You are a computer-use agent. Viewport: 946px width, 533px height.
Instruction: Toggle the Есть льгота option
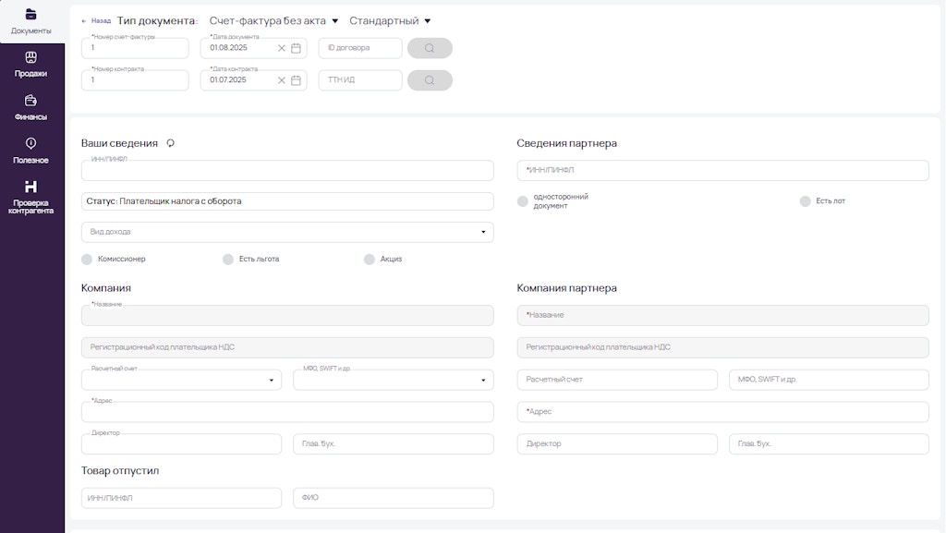point(228,260)
